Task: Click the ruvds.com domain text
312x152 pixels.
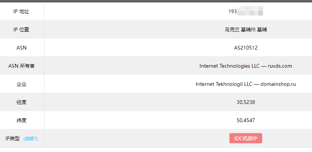Action: click(280, 66)
